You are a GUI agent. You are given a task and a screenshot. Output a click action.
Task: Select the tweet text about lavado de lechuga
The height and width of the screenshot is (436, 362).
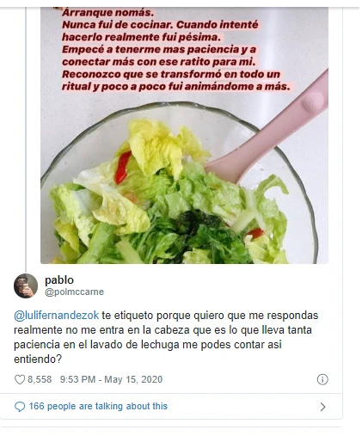[166, 337]
